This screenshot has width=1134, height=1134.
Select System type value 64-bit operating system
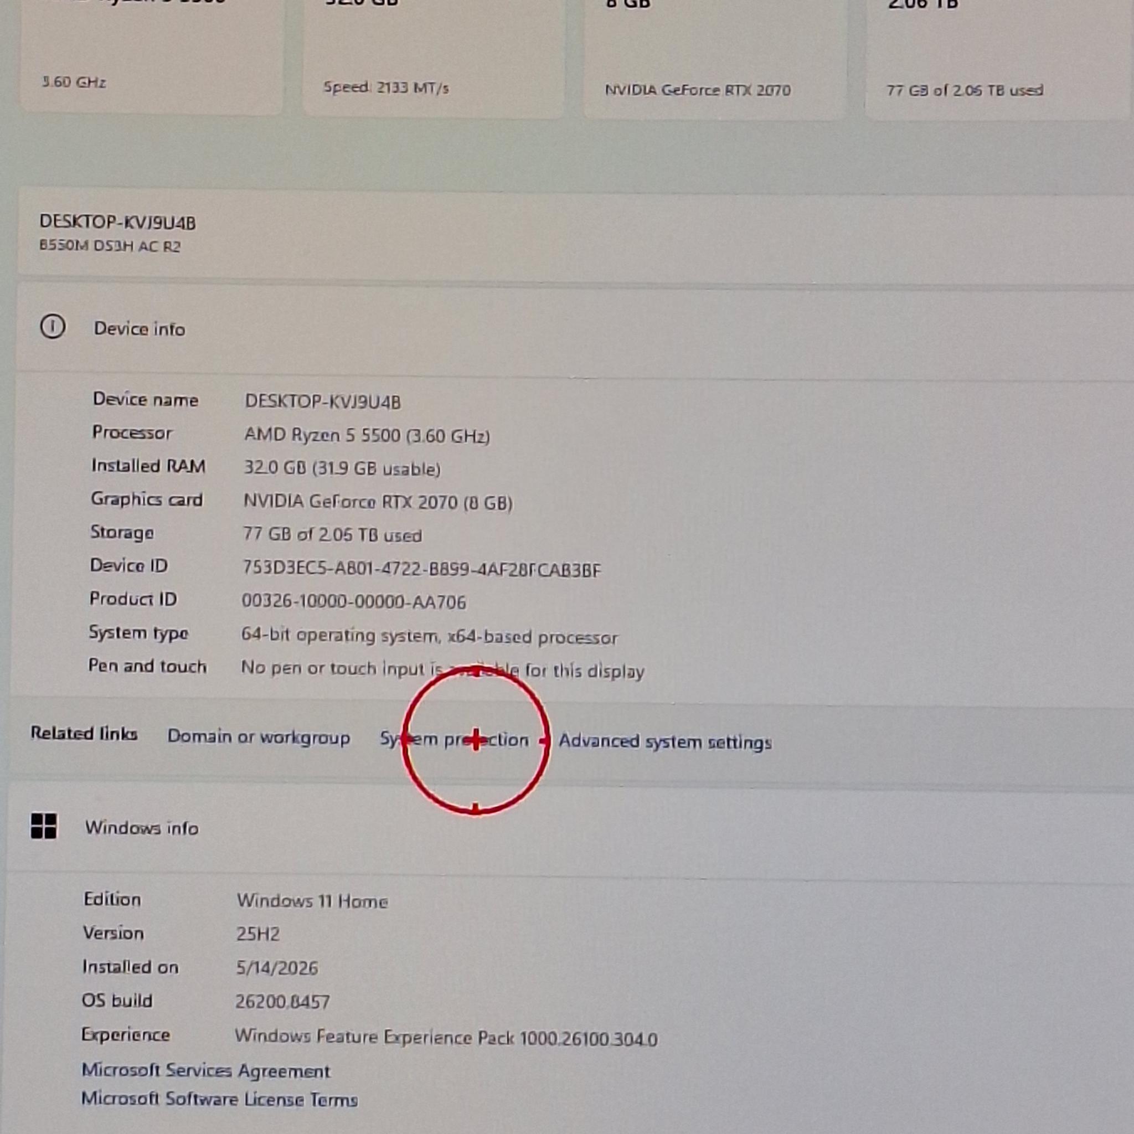click(429, 636)
